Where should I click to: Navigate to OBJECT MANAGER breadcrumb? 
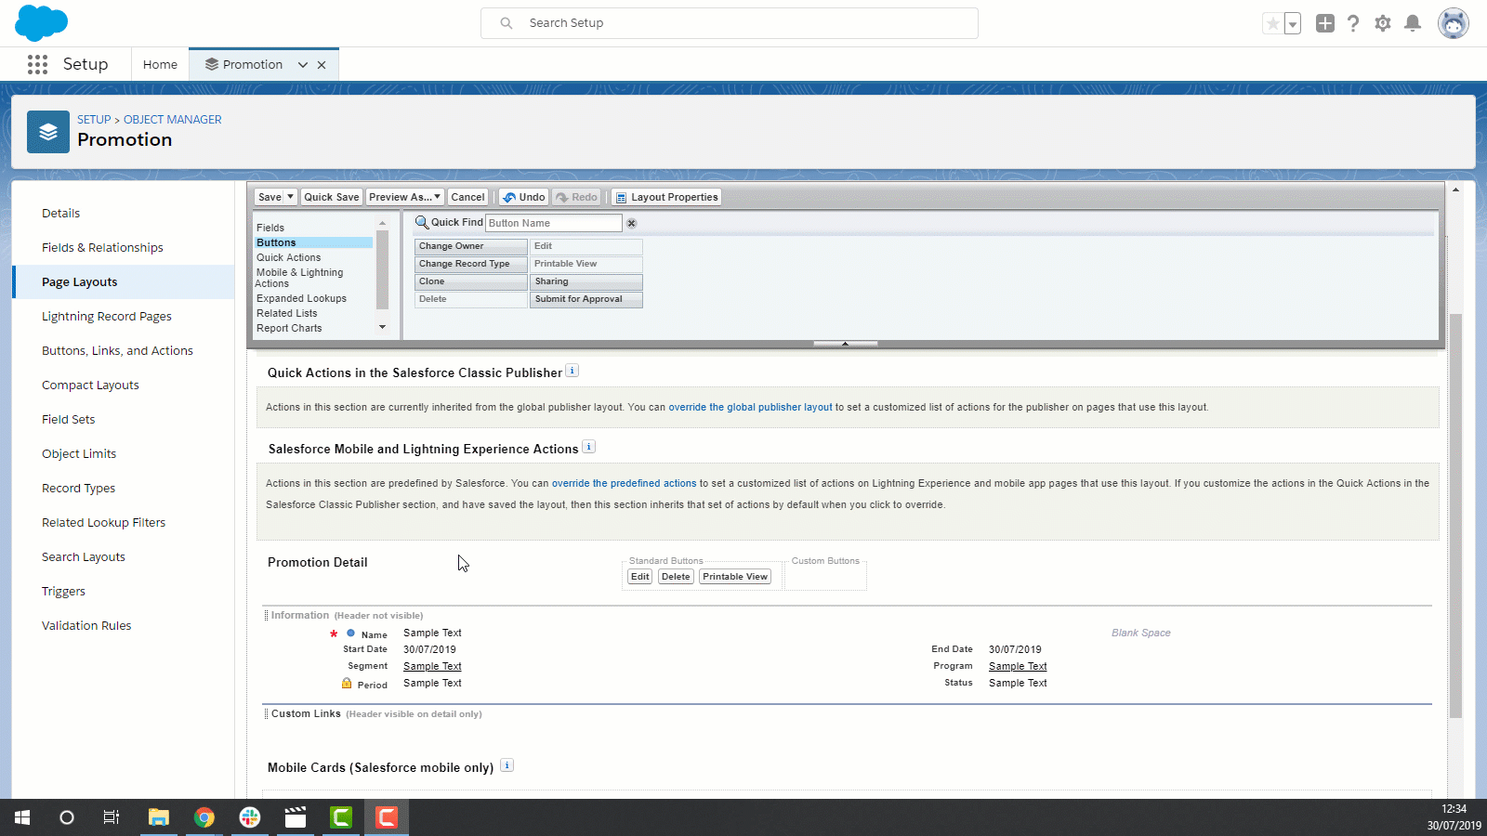pyautogui.click(x=173, y=120)
